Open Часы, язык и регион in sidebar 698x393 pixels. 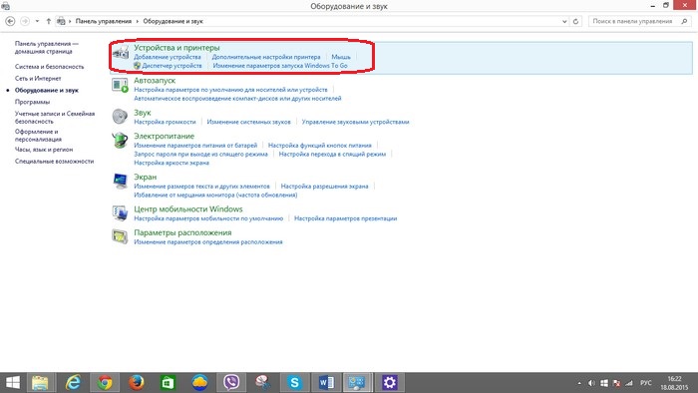[44, 150]
